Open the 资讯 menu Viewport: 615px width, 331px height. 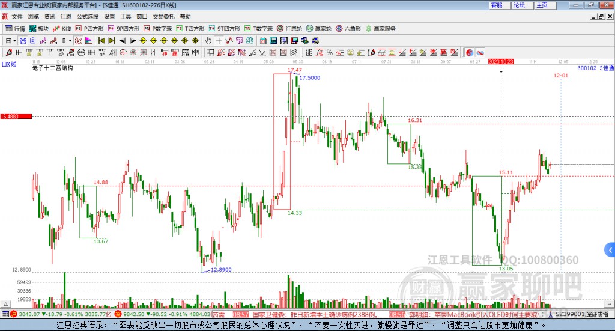(49, 16)
